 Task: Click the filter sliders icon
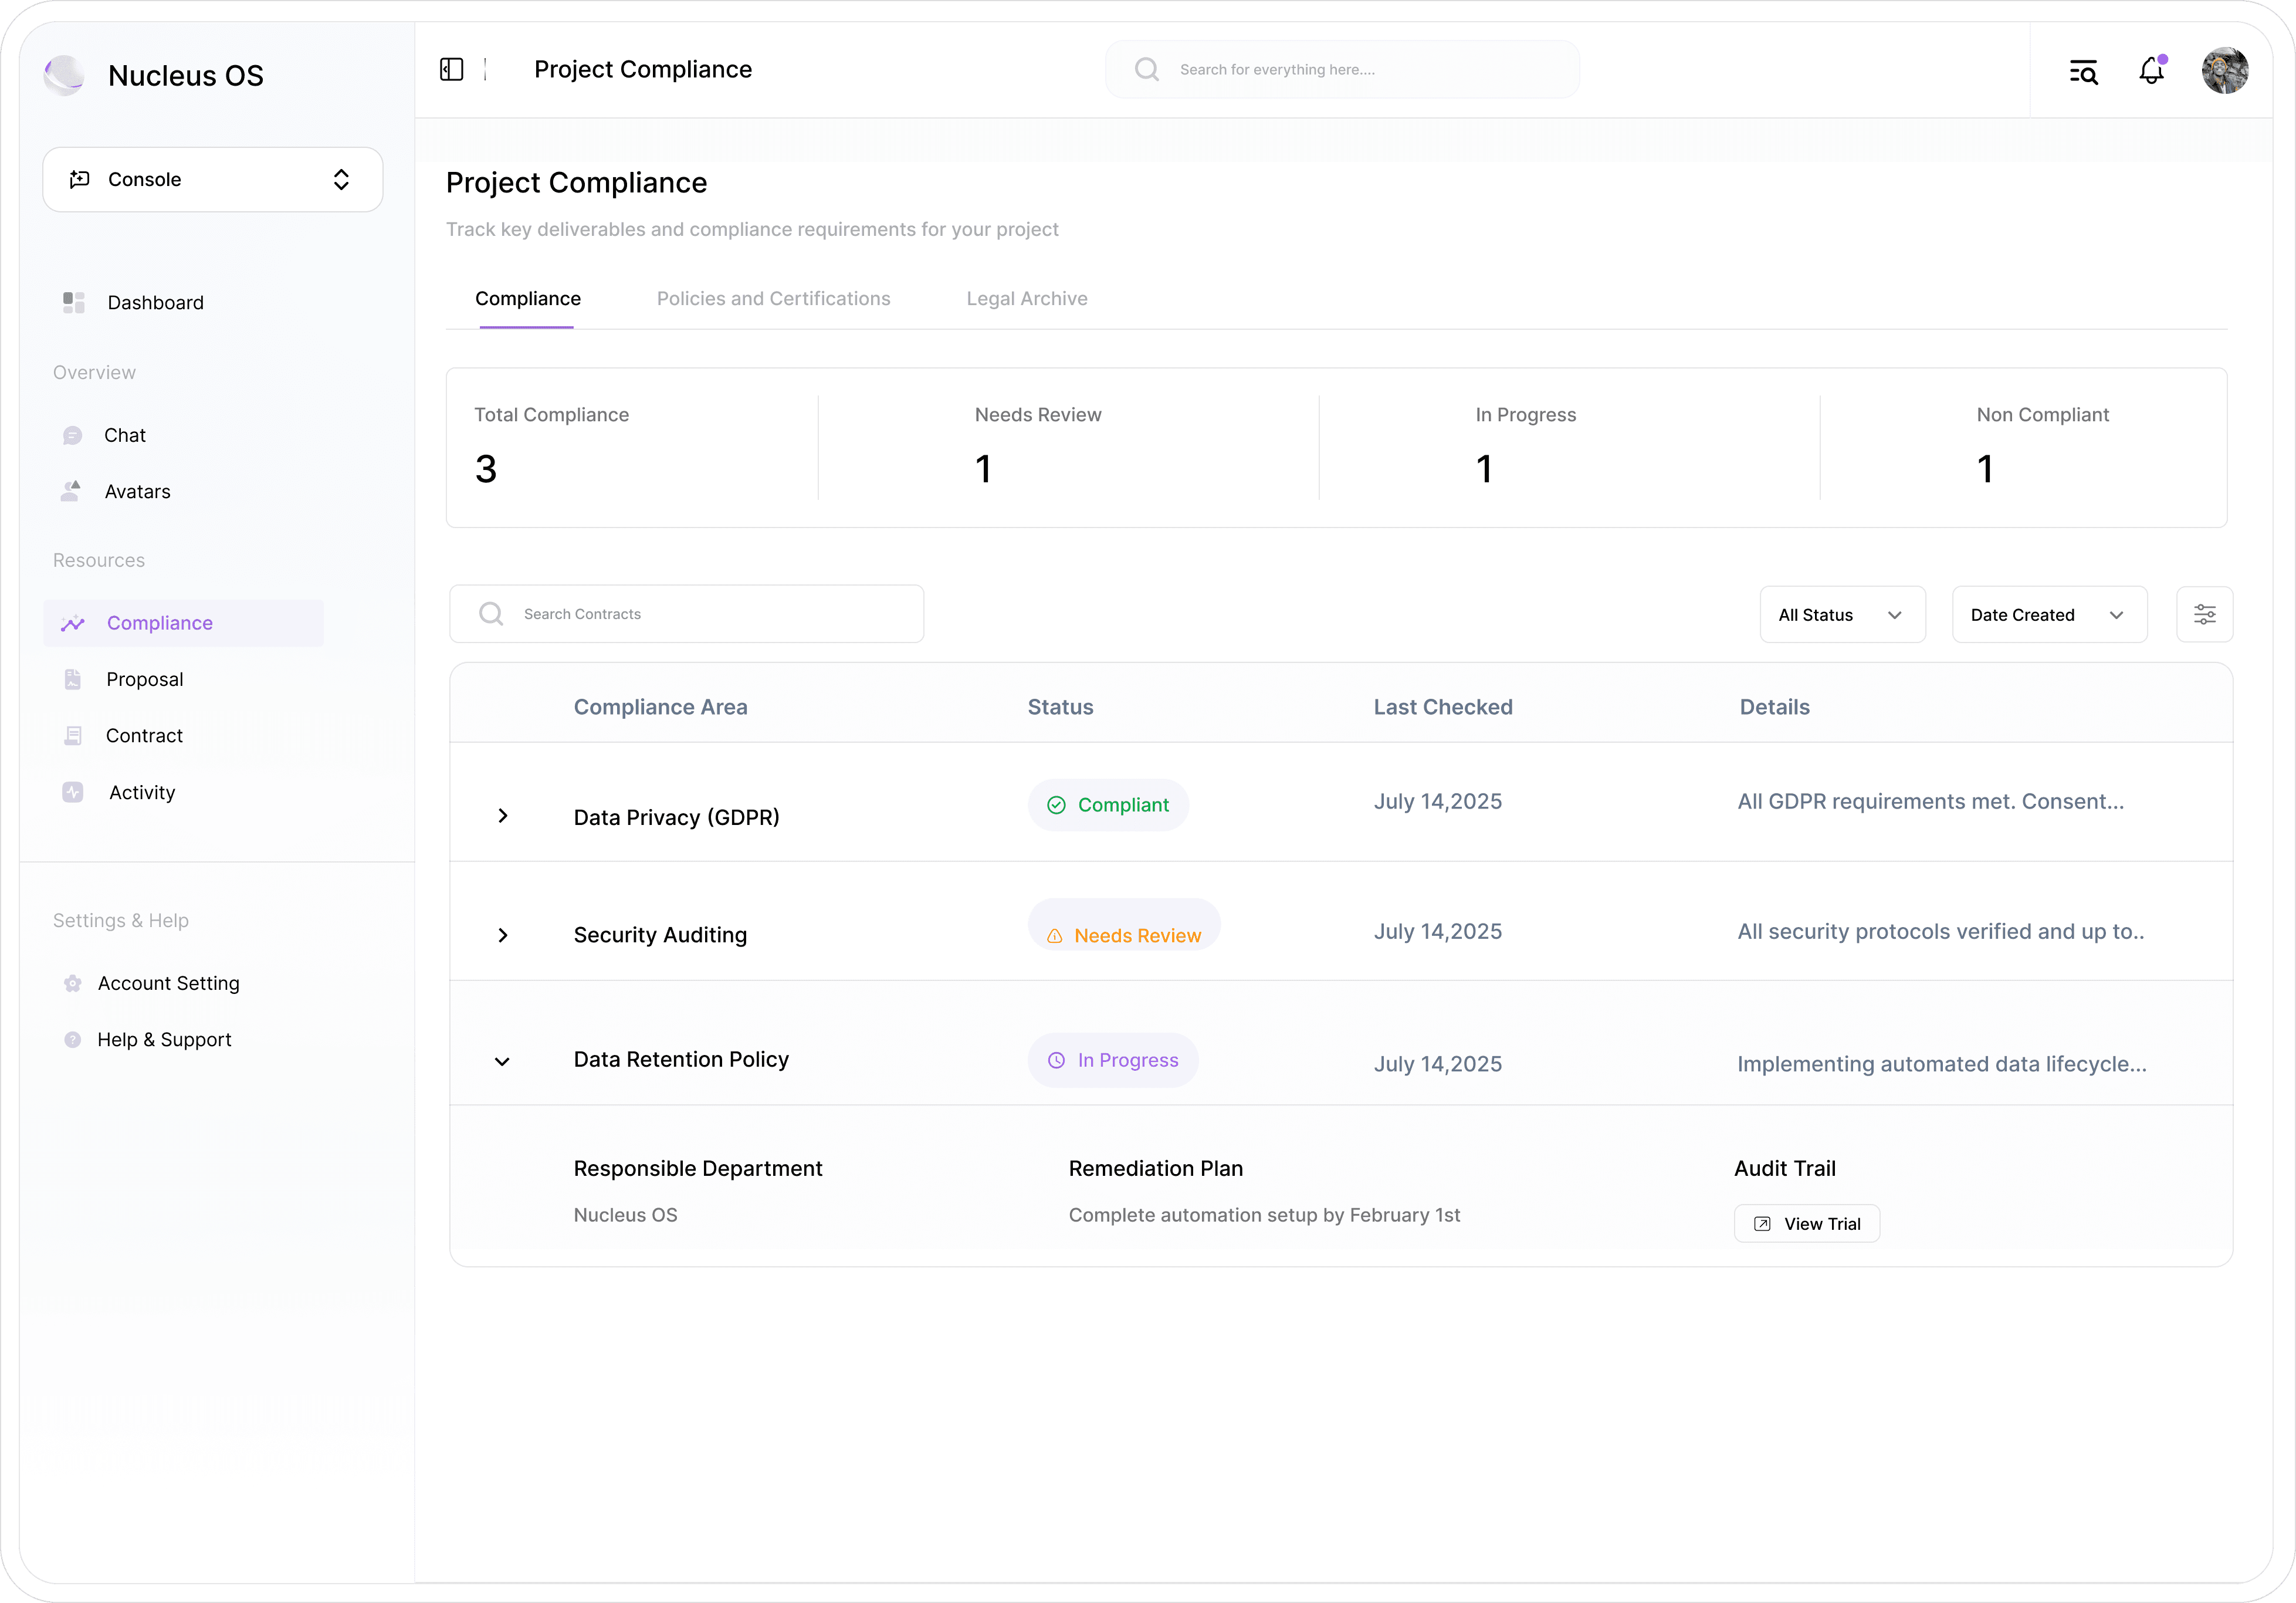[x=2204, y=614]
